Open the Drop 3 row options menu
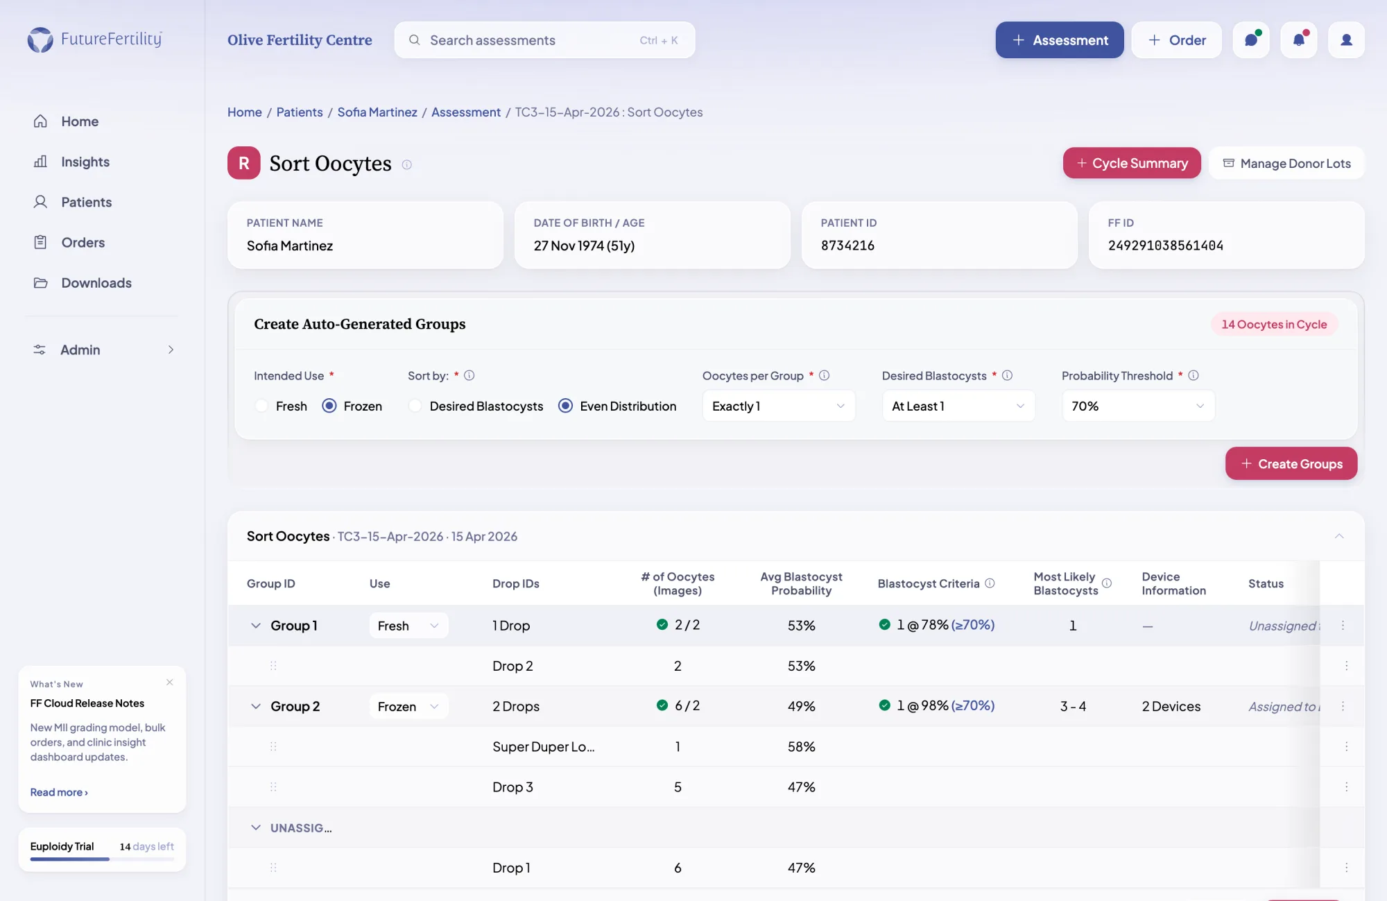 tap(1346, 787)
